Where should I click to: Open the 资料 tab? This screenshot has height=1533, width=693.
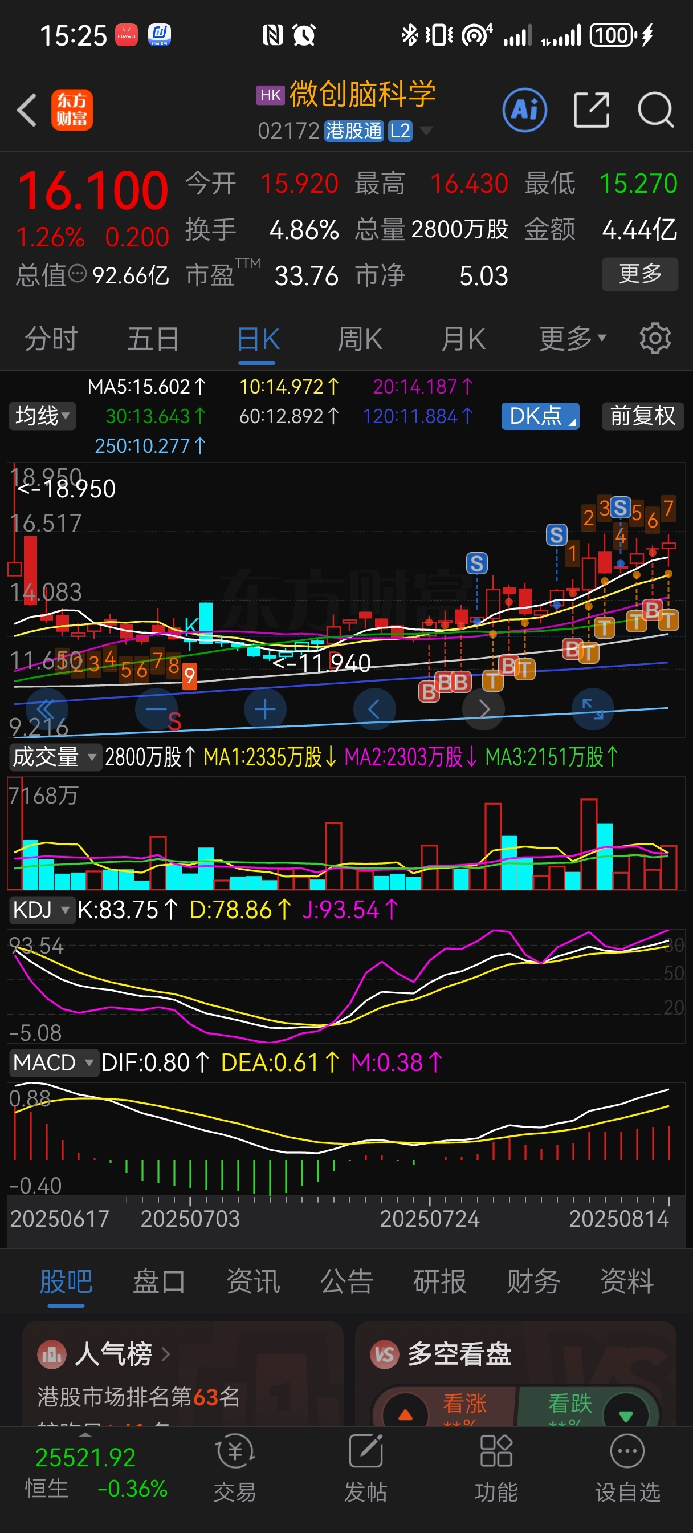626,1281
